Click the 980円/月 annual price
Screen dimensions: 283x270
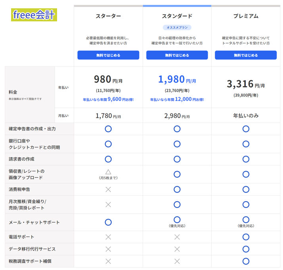(108, 79)
